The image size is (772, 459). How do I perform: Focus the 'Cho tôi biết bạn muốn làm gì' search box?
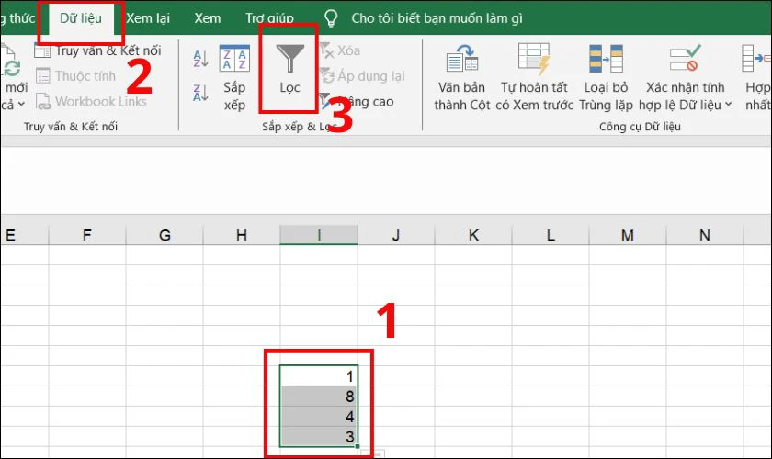[437, 18]
